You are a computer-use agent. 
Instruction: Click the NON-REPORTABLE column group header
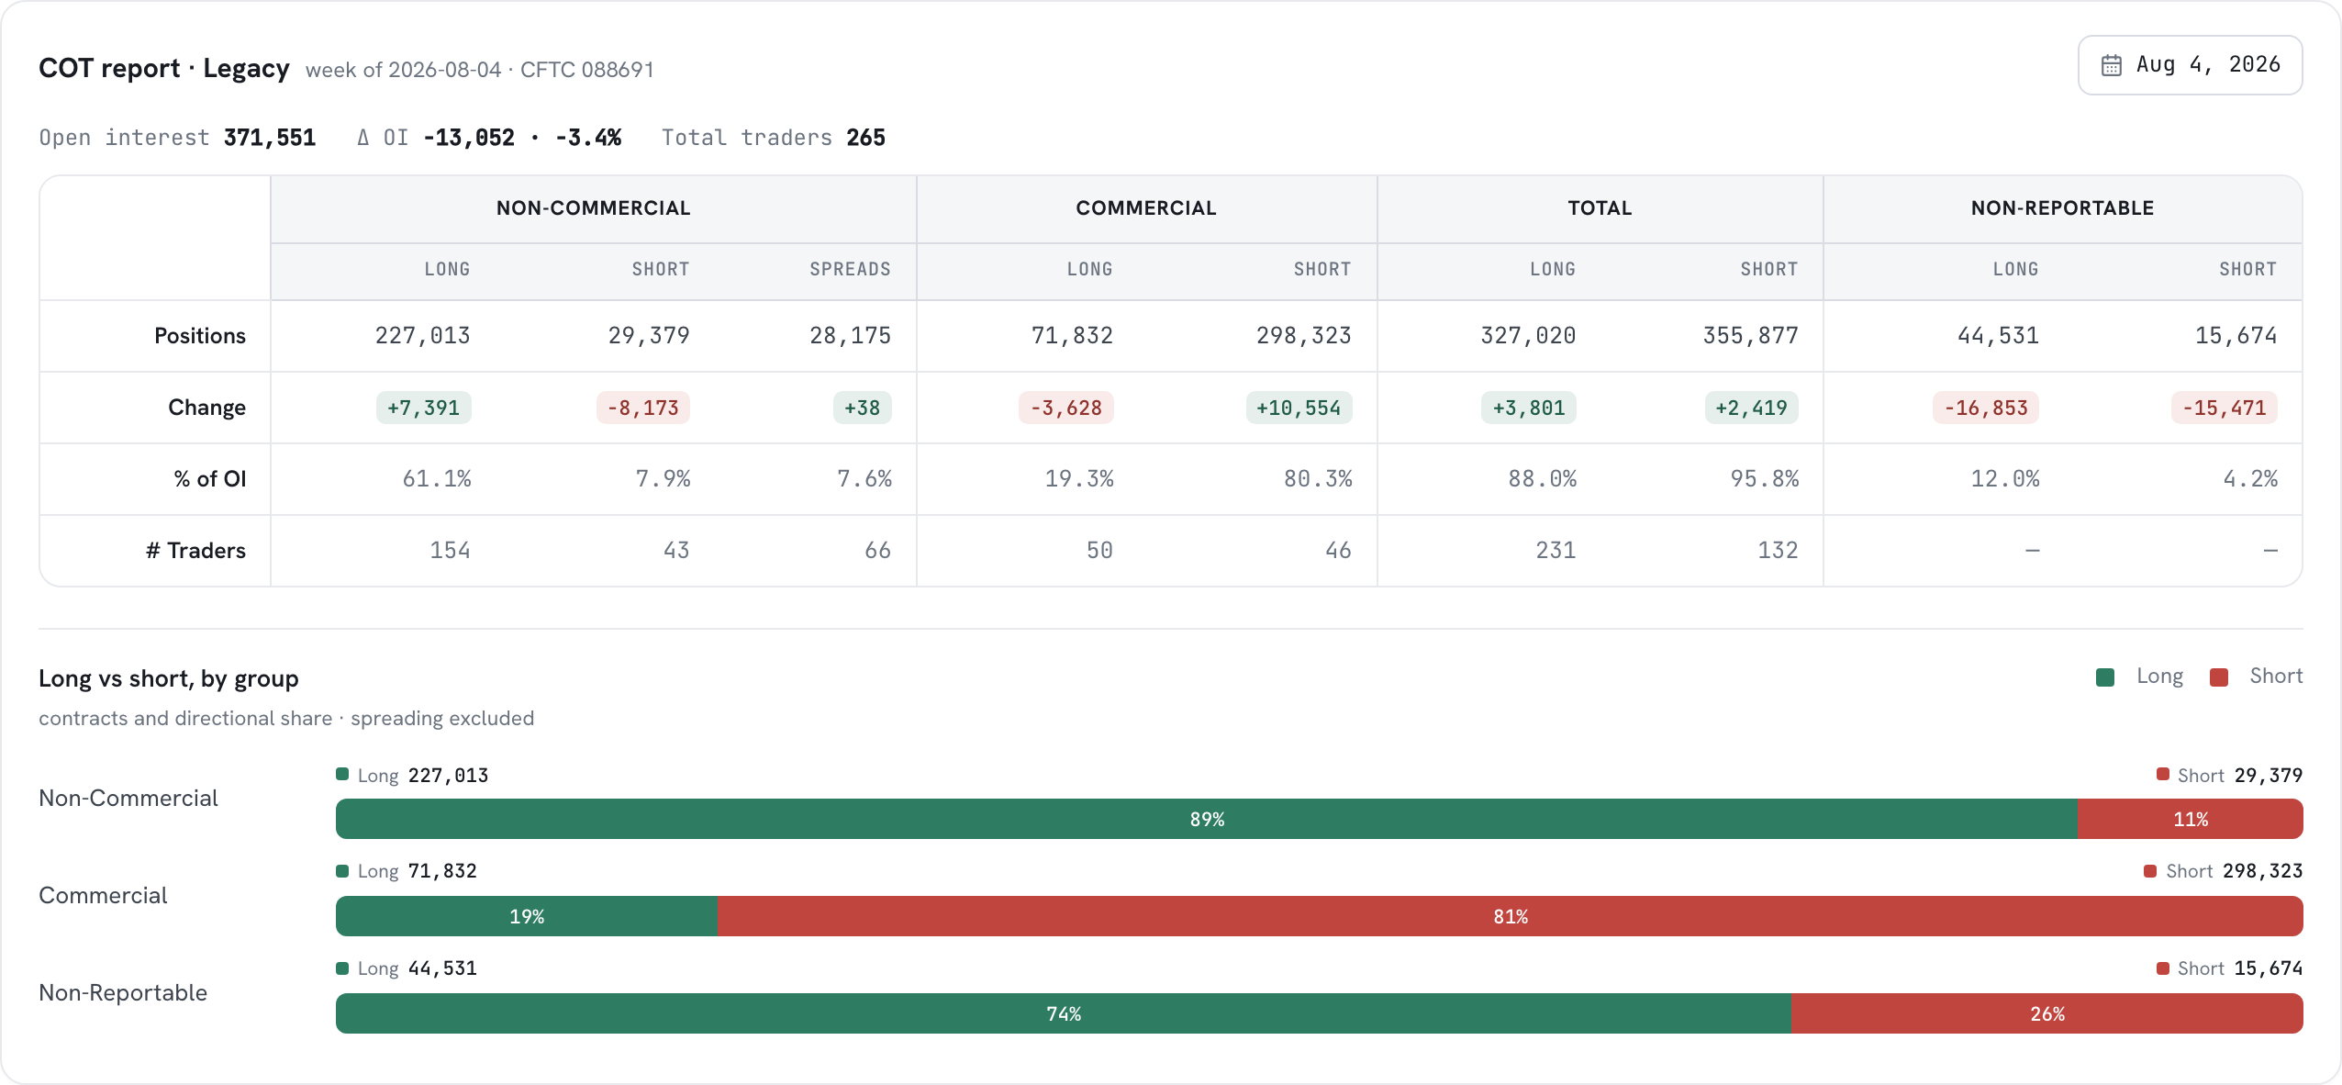pyautogui.click(x=2063, y=208)
